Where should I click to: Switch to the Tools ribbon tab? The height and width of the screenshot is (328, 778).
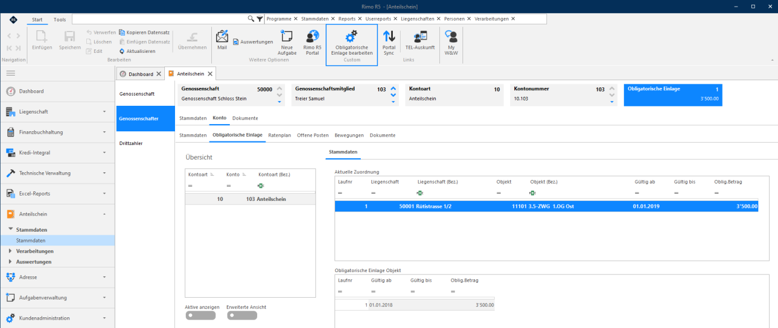pos(60,20)
